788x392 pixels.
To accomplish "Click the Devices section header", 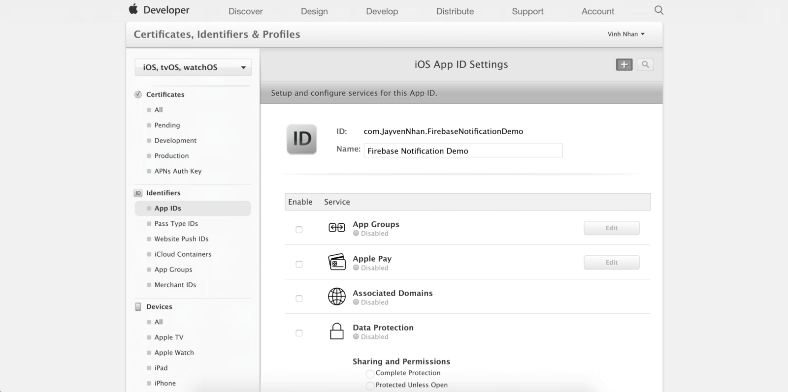I will tap(159, 306).
